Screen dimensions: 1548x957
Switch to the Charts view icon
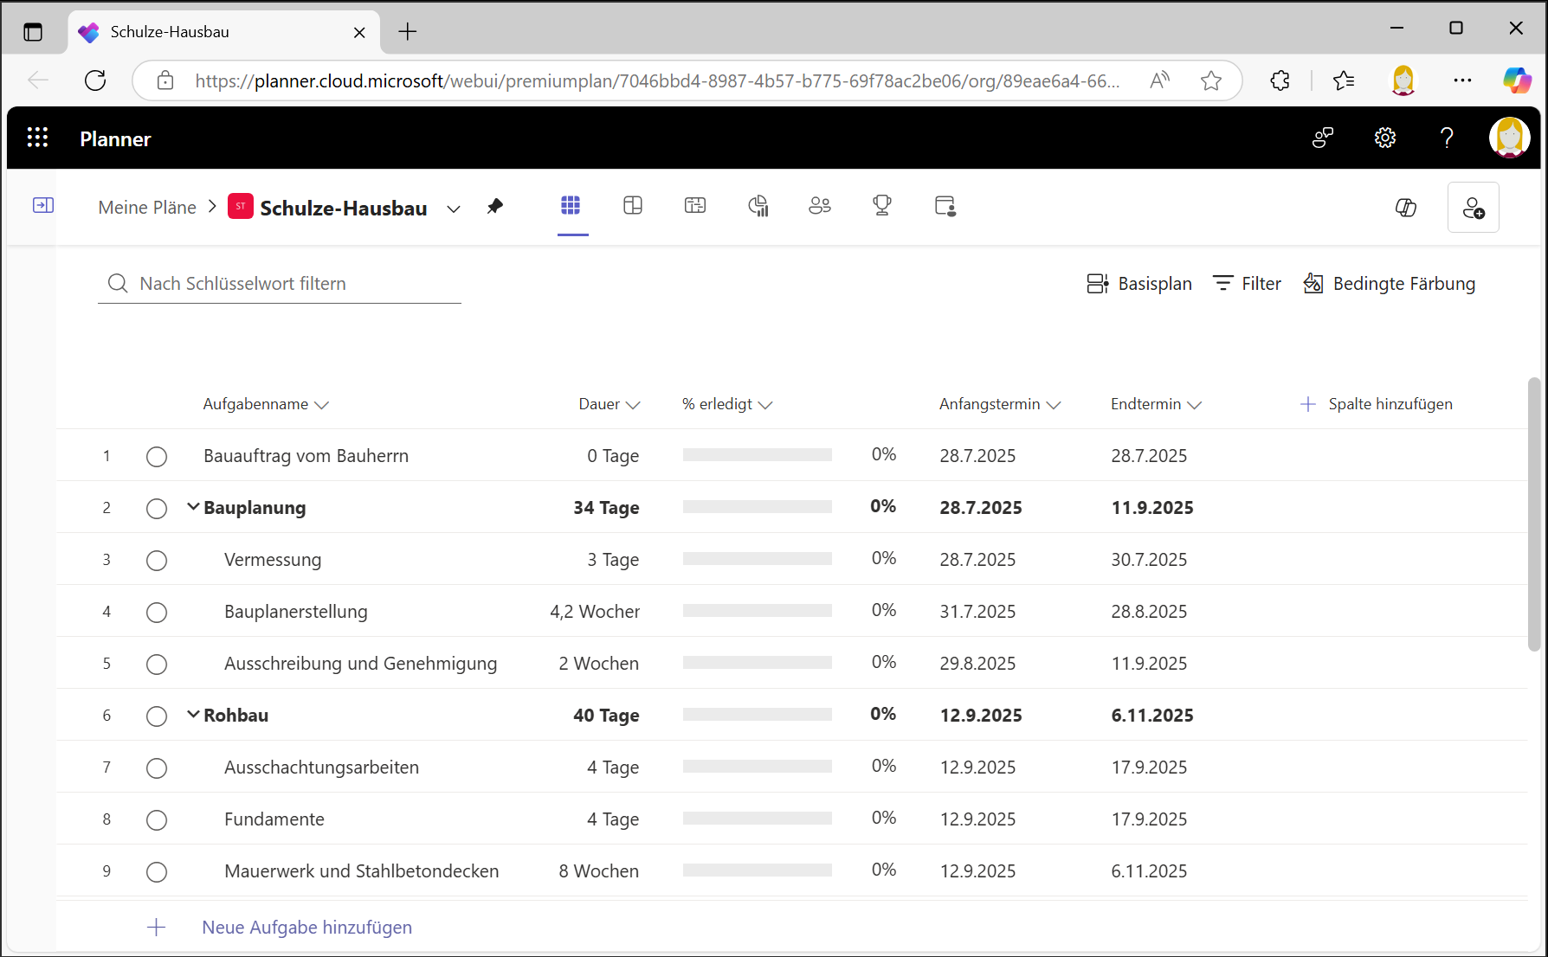coord(758,205)
